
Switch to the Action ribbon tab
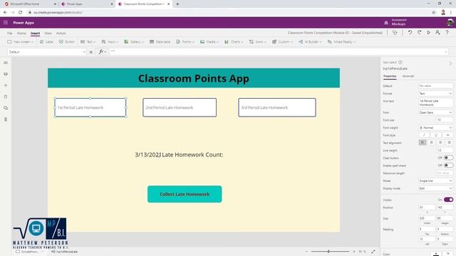61,33
